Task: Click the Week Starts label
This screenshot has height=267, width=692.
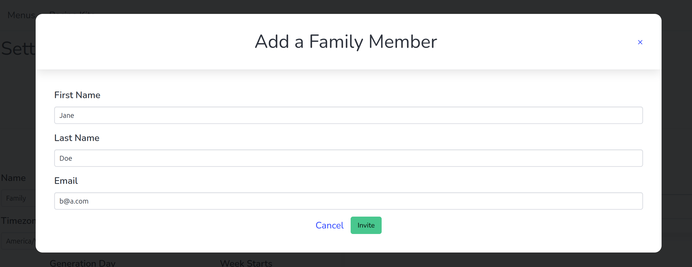Action: [246, 262]
